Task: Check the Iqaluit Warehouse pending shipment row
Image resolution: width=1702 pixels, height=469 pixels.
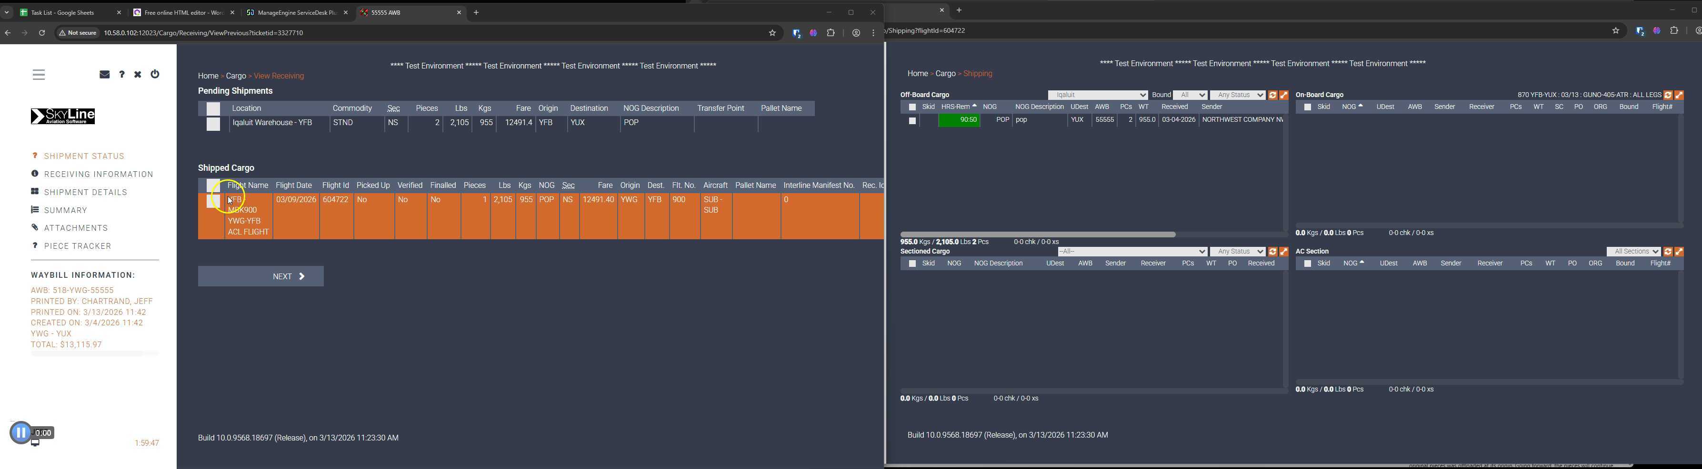Action: [x=213, y=124]
